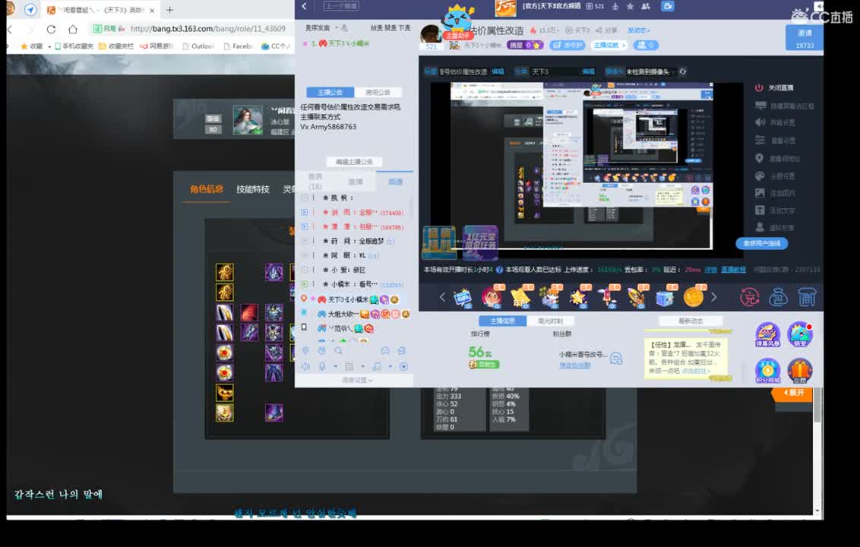The height and width of the screenshot is (547, 860).
Task: Open the gift box round icon
Action: (x=800, y=371)
